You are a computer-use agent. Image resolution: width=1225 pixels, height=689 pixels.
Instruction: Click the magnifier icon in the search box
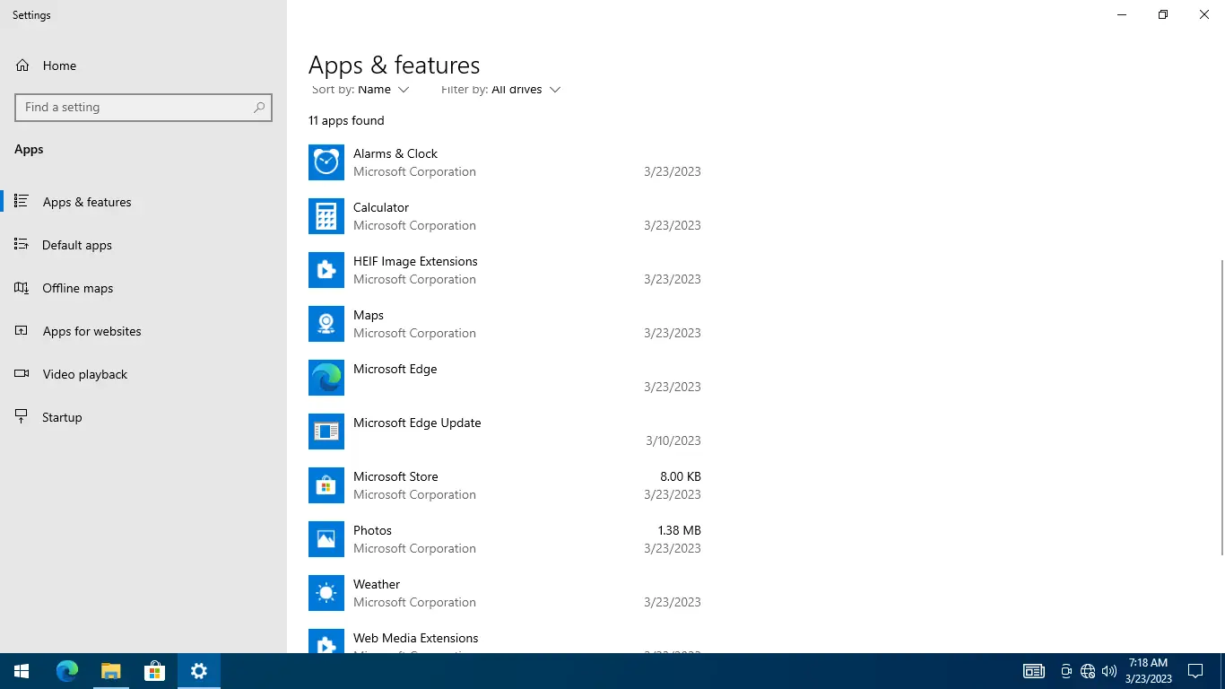point(259,108)
